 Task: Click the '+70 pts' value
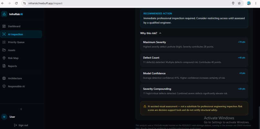coord(241,42)
